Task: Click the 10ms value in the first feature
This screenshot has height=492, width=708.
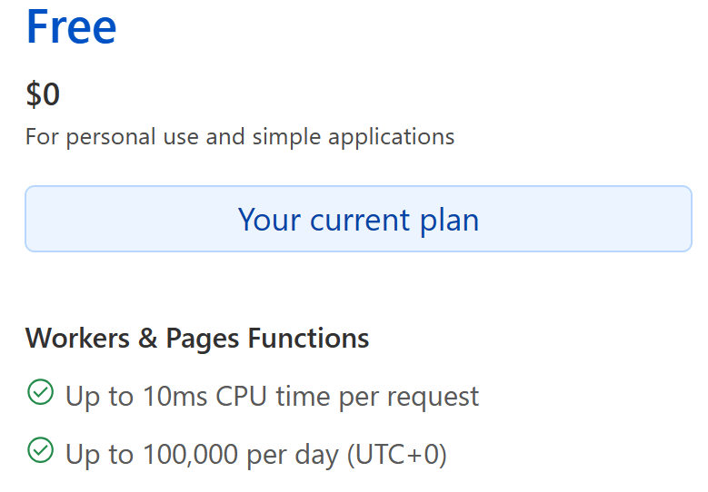Action: [177, 397]
